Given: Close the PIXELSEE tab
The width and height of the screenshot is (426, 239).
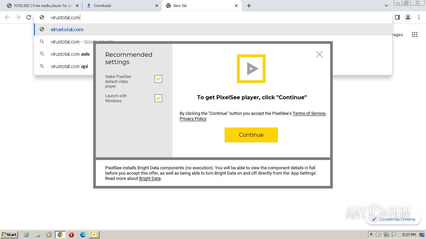Looking at the screenshot, I should coord(77,6).
